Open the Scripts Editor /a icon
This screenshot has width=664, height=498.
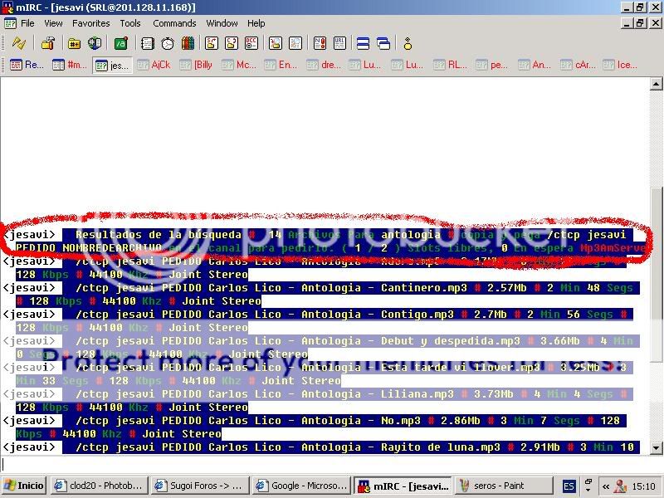point(121,43)
